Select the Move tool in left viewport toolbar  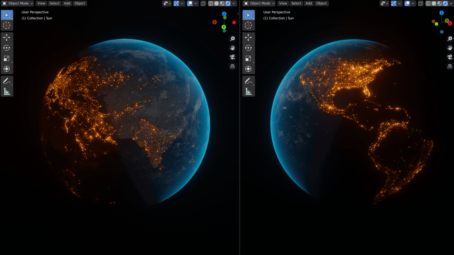(7, 37)
